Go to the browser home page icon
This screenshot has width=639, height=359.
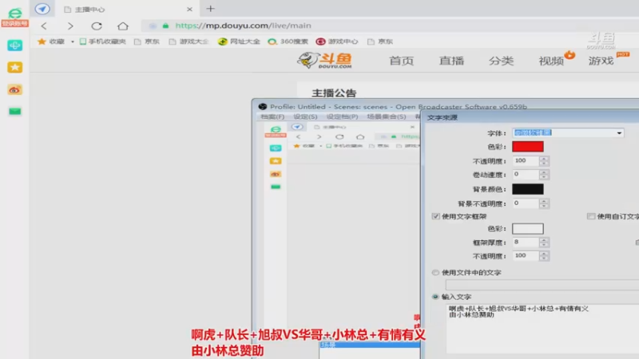click(123, 26)
